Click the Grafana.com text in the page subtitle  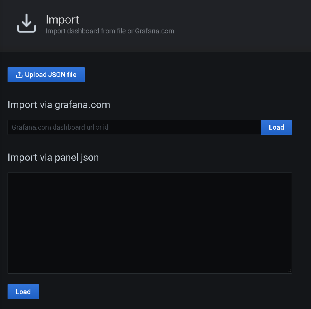(155, 31)
